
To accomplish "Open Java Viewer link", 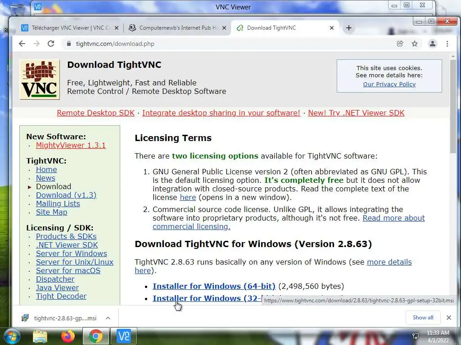I will pyautogui.click(x=57, y=287).
